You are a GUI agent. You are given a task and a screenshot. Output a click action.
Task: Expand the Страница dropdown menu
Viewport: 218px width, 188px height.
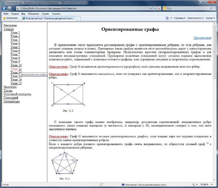pos(179,18)
